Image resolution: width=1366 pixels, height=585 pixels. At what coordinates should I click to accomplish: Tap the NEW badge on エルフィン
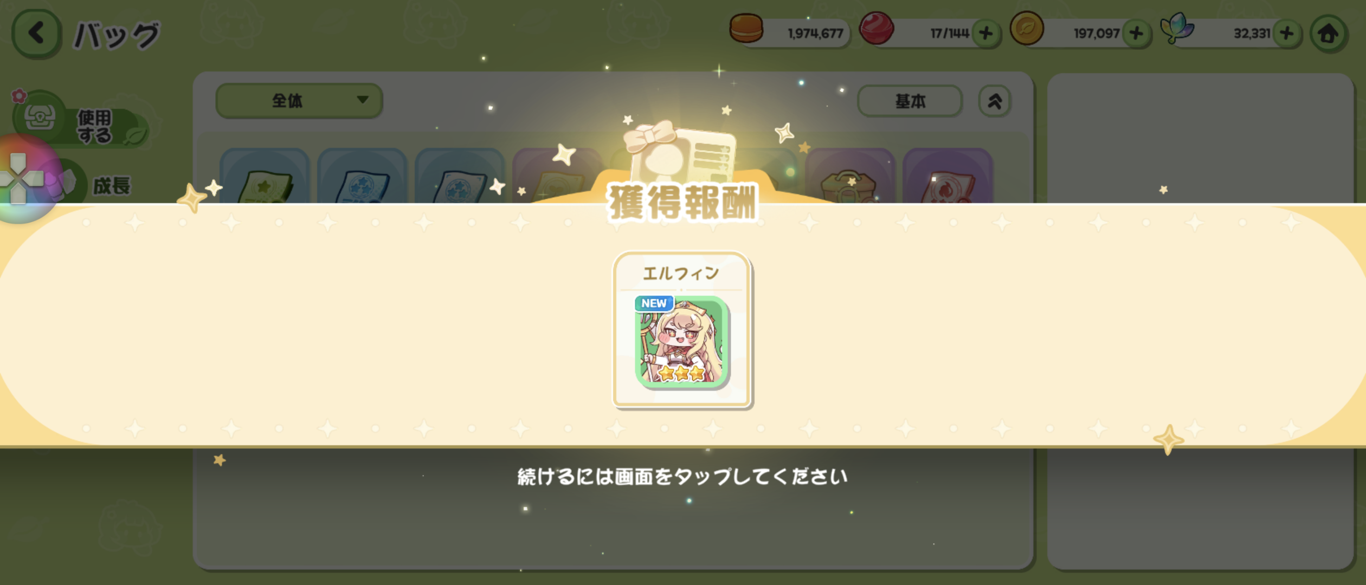654,303
